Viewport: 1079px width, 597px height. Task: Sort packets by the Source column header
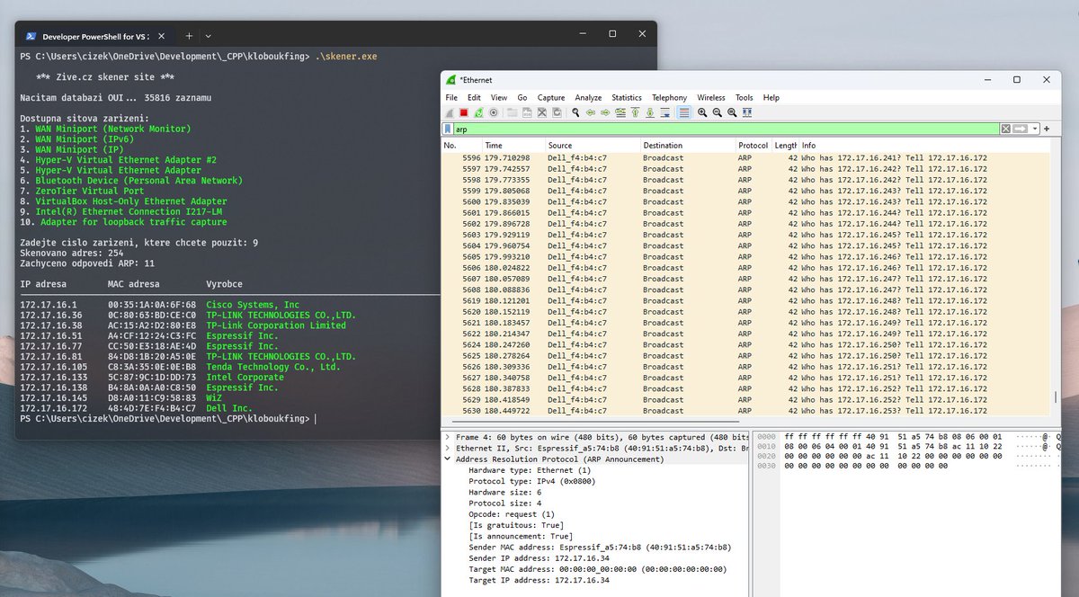click(x=593, y=145)
